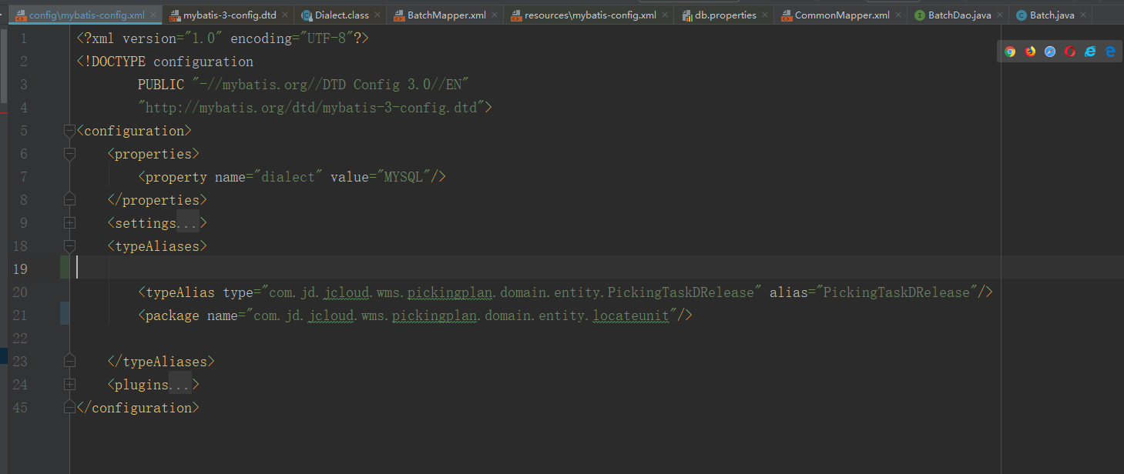This screenshot has width=1124, height=474.
Task: Click line number 19 in the gutter
Action: tap(21, 269)
